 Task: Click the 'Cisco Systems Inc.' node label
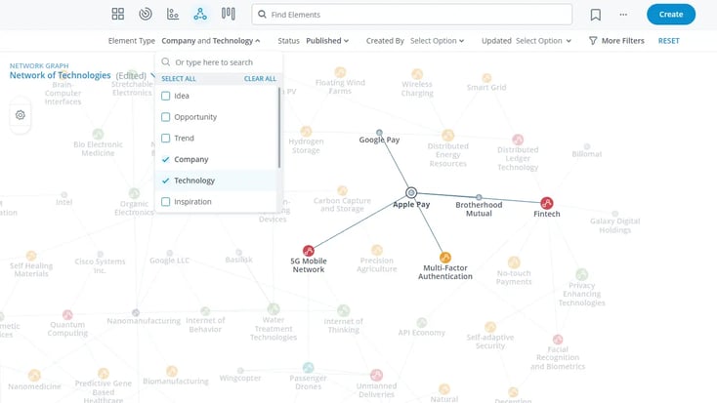point(100,265)
